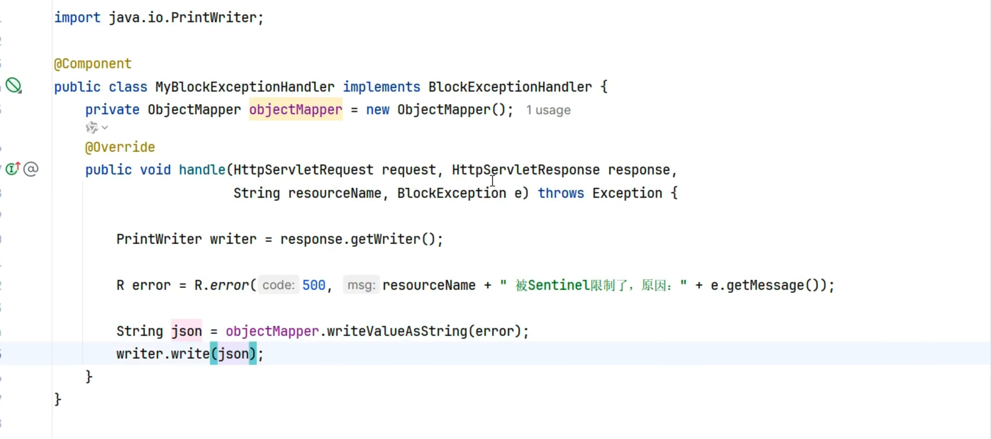The height and width of the screenshot is (439, 991).
Task: Click the 500 error code number
Action: click(314, 285)
